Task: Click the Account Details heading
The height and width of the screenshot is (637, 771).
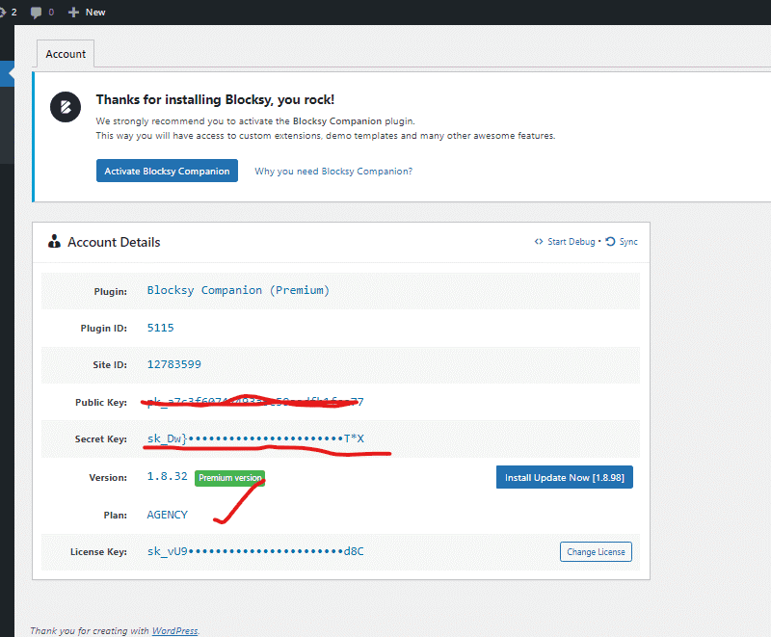Action: (x=114, y=242)
